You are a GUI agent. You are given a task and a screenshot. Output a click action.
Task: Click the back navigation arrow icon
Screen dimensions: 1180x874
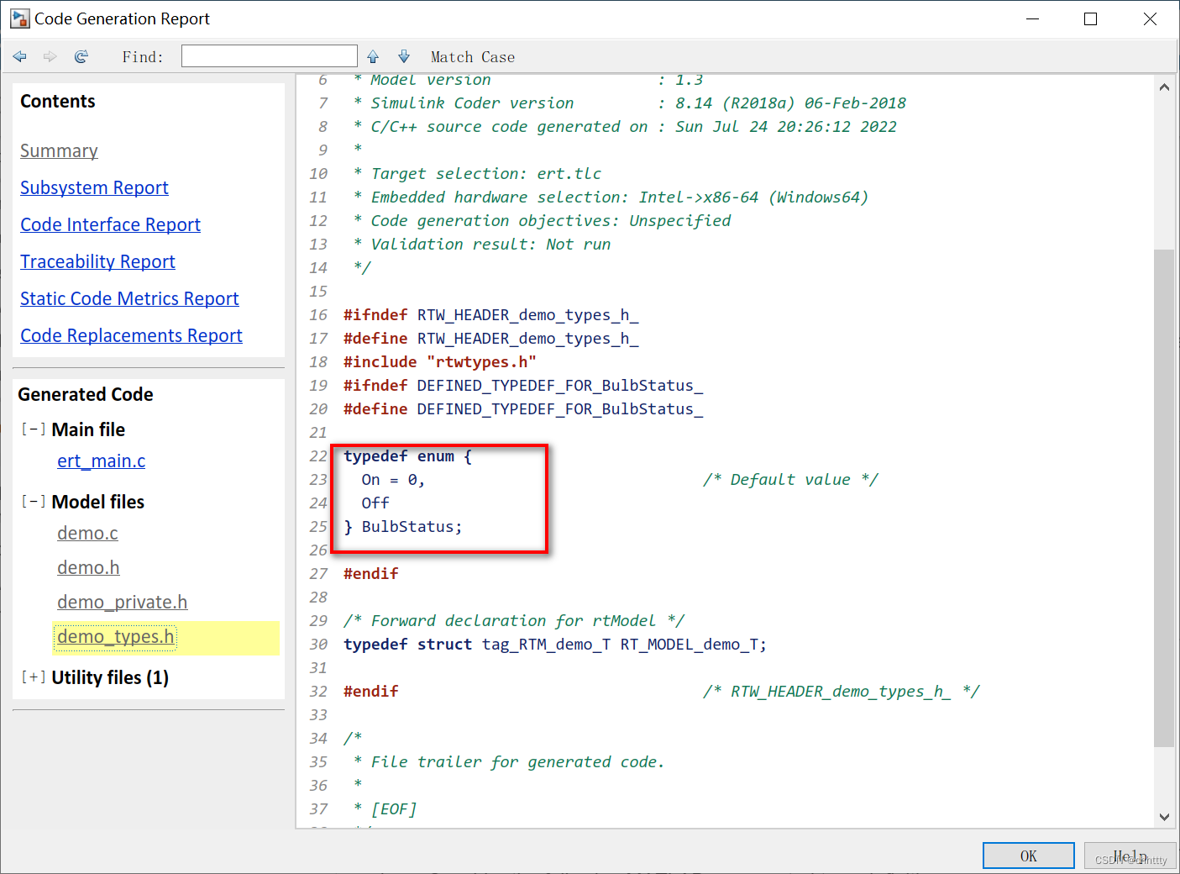[20, 56]
